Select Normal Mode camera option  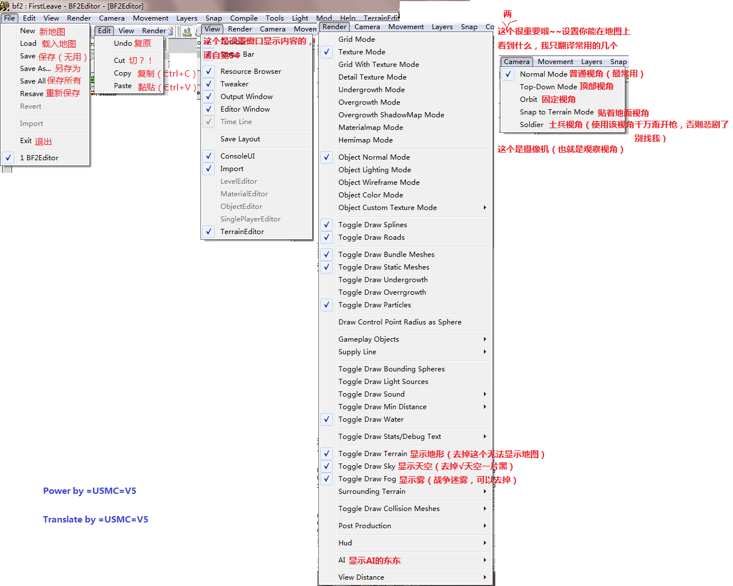coord(563,74)
